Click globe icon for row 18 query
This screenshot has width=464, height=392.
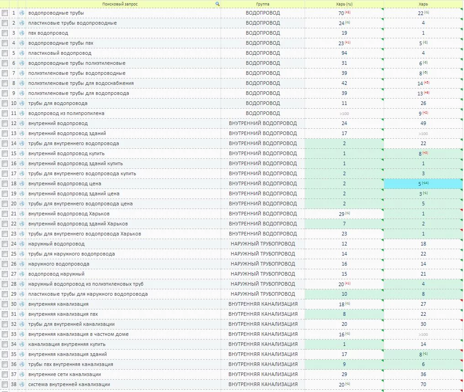[22, 183]
